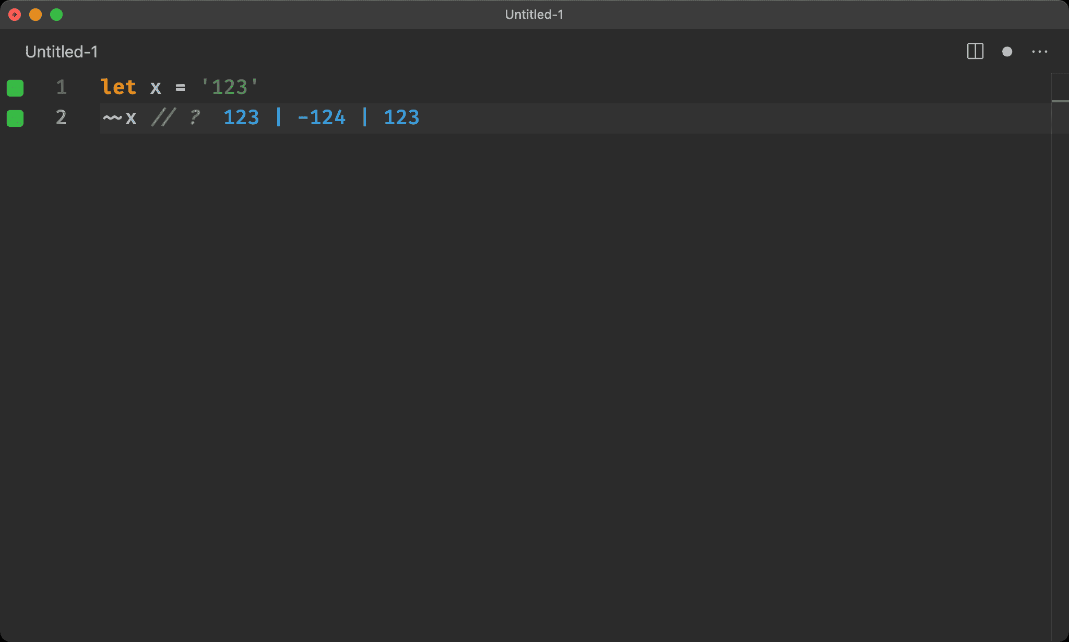Click the Untitled-1 window title text

tap(534, 15)
